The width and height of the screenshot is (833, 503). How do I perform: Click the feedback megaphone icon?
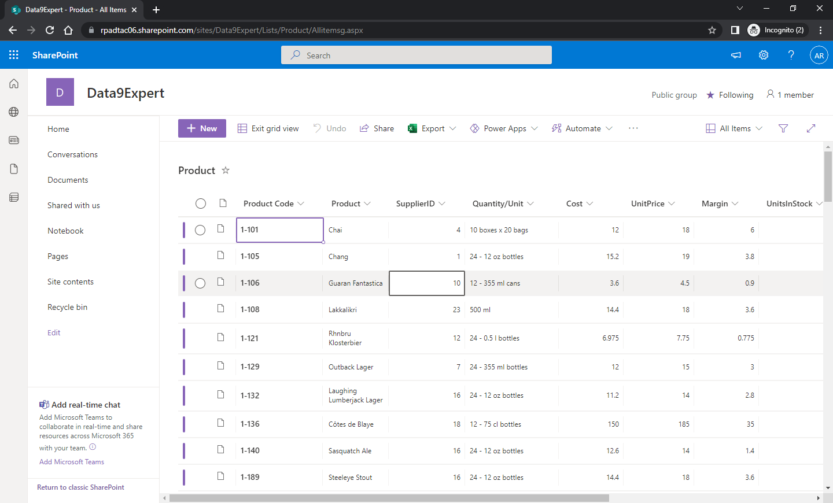point(735,55)
